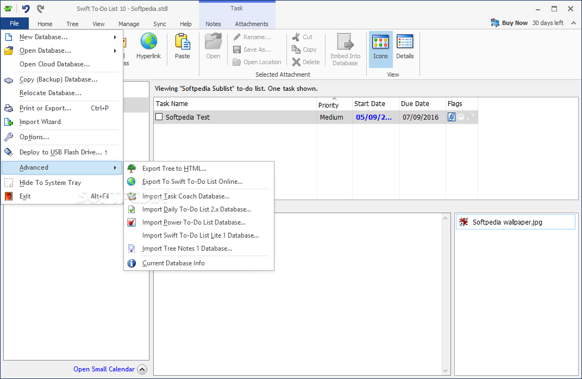
Task: Collapse the ribbon with the up chevron
Action: point(573,23)
